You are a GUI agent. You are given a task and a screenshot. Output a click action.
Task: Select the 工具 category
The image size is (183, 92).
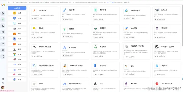(17, 13)
